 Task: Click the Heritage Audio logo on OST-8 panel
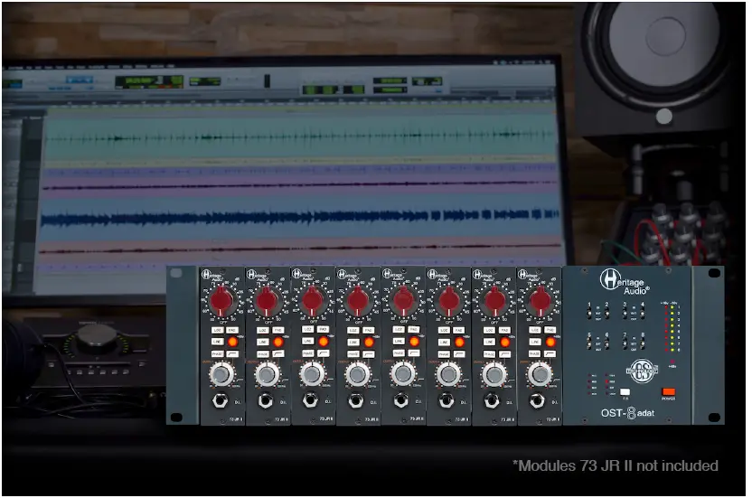point(625,282)
